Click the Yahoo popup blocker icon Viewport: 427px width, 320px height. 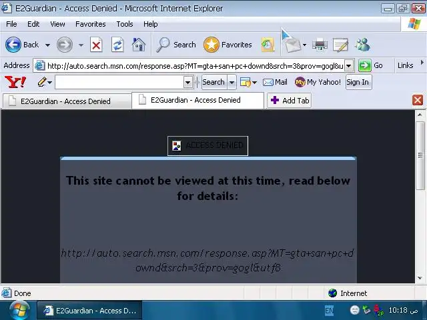pyautogui.click(x=245, y=82)
